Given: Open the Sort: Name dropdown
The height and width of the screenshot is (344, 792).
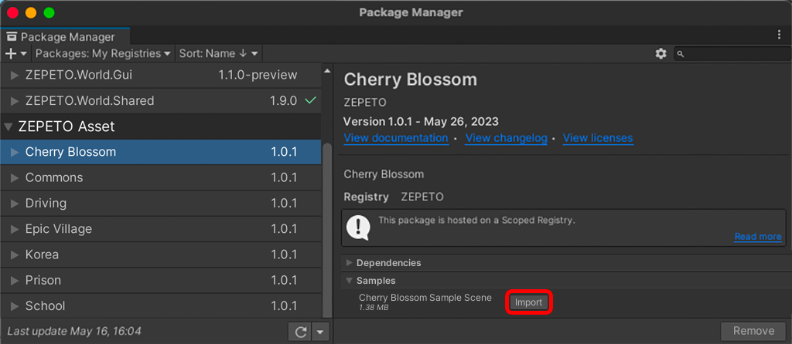Looking at the screenshot, I should point(219,53).
